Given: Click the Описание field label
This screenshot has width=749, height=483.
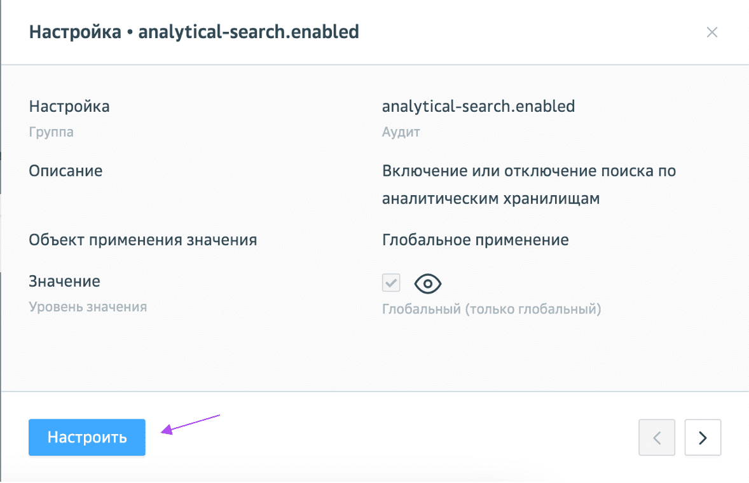Looking at the screenshot, I should click(x=65, y=171).
